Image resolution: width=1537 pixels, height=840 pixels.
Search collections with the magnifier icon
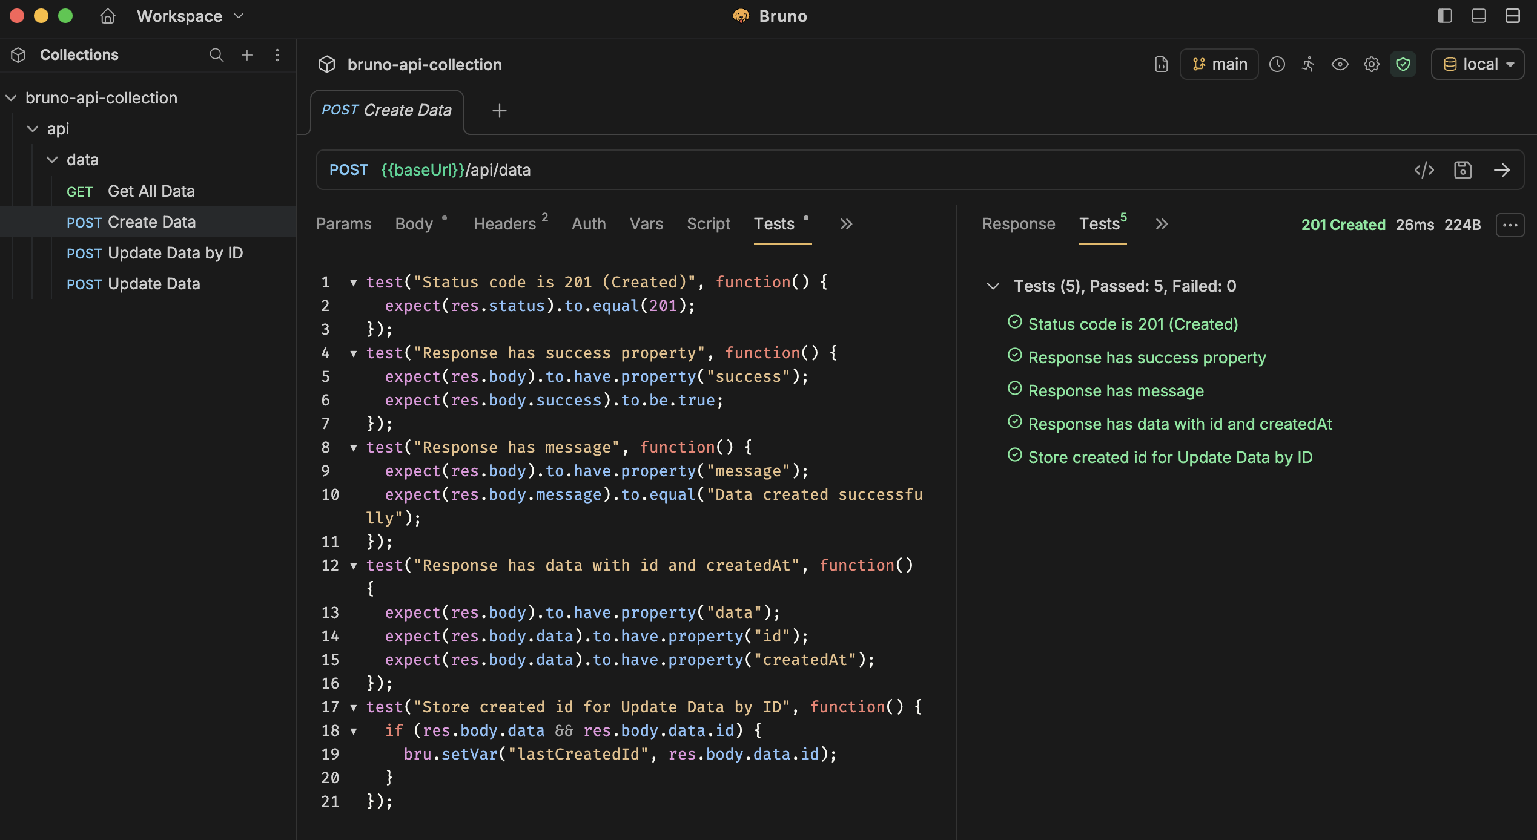217,55
